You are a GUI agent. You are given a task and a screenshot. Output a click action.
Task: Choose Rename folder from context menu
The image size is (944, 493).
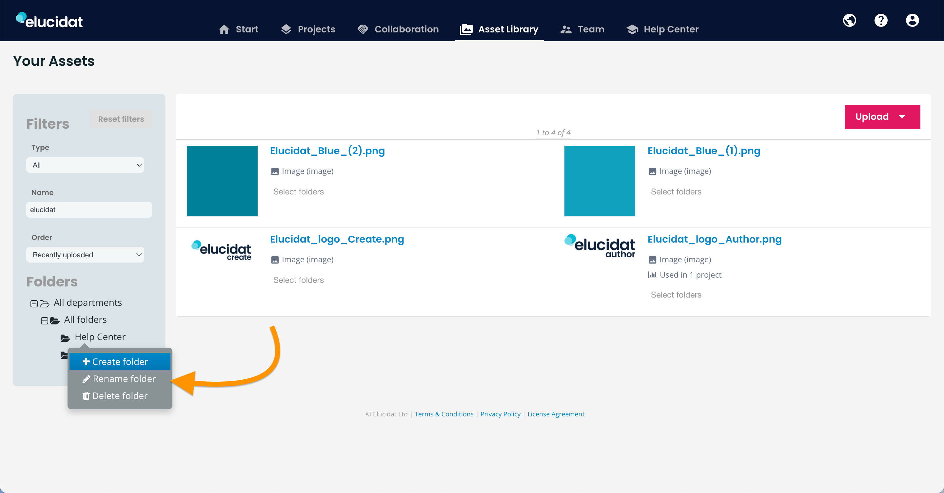click(120, 378)
